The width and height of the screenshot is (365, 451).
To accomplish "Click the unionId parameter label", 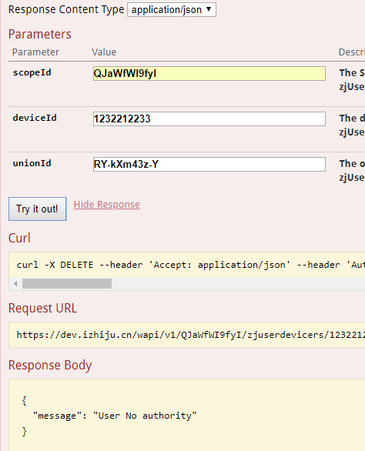I will pyautogui.click(x=32, y=163).
